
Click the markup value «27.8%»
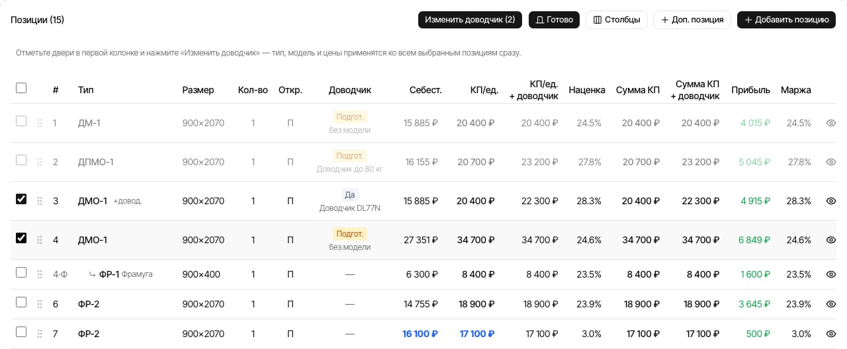[x=589, y=162]
